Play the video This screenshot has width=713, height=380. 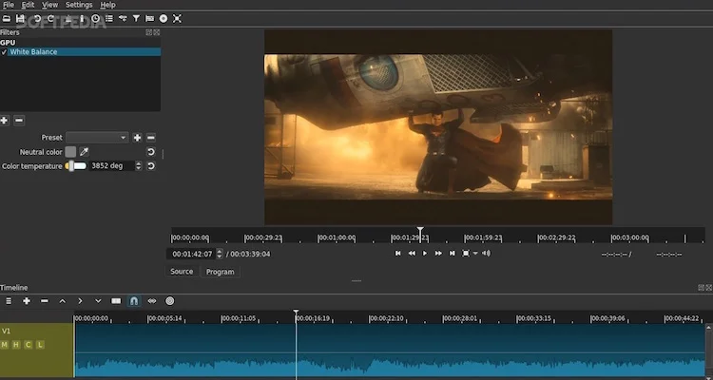point(425,254)
